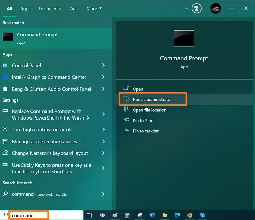Open Use Sticky Keys setting
This screenshot has height=220, width=255.
coord(52,168)
